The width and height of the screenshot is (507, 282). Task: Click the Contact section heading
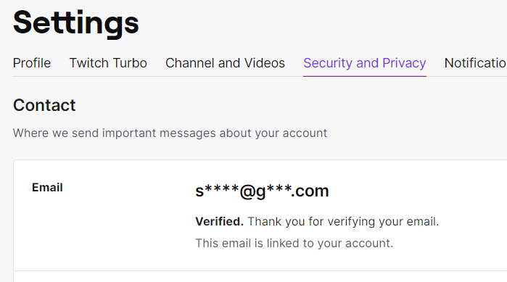(44, 105)
